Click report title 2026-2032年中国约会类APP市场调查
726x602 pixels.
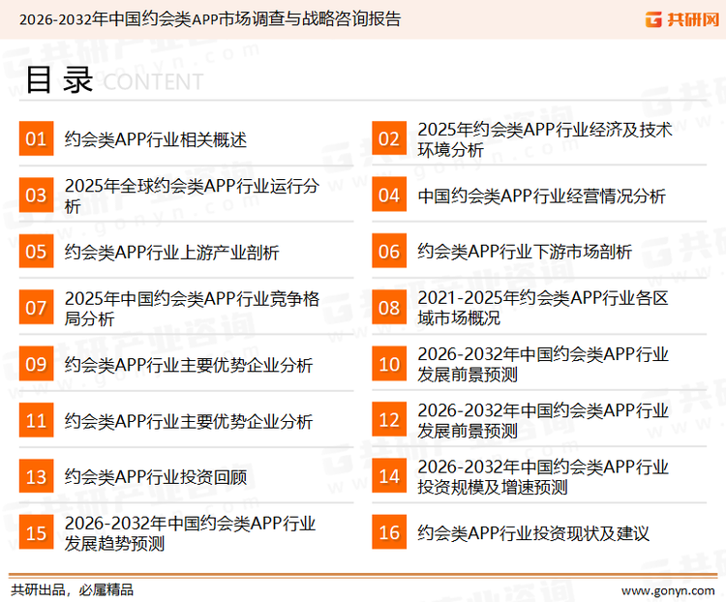click(x=210, y=19)
